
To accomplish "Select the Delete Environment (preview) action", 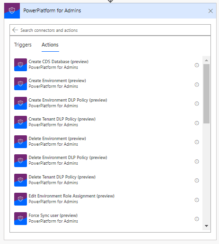I will tap(57, 139).
